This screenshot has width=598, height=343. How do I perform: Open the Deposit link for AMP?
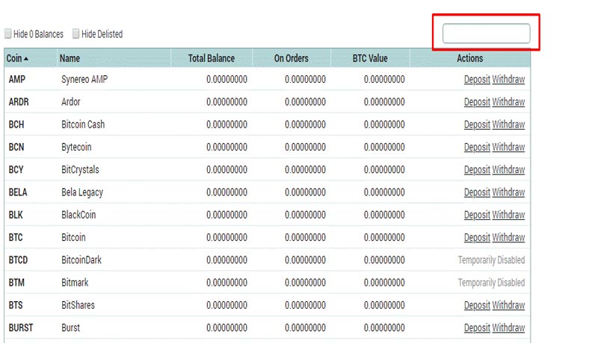click(x=477, y=79)
